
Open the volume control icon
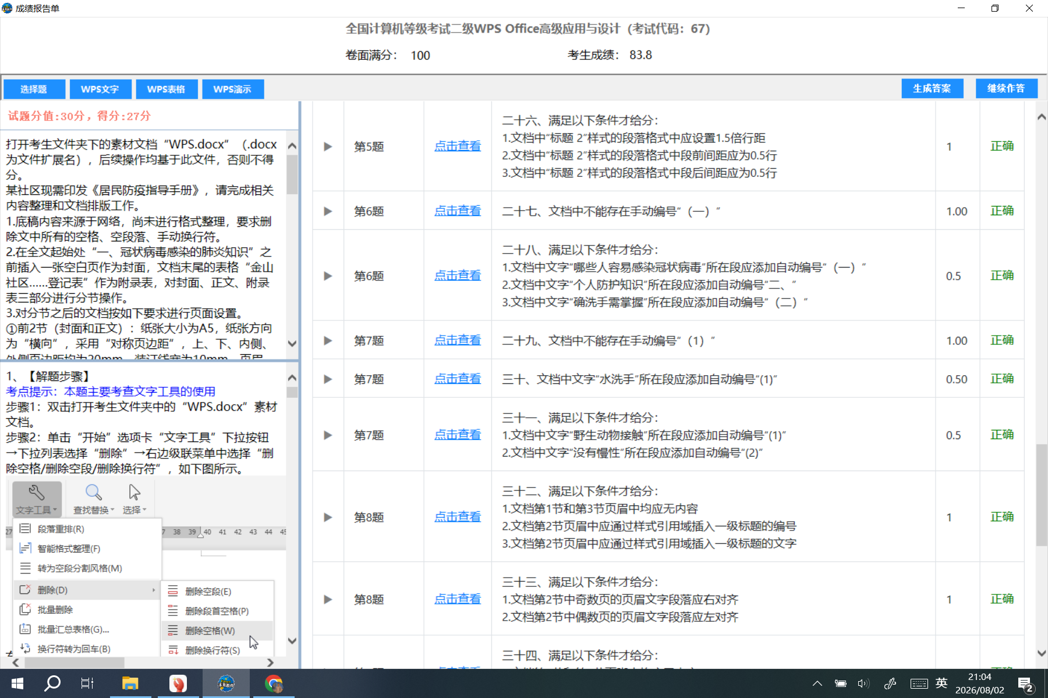863,683
